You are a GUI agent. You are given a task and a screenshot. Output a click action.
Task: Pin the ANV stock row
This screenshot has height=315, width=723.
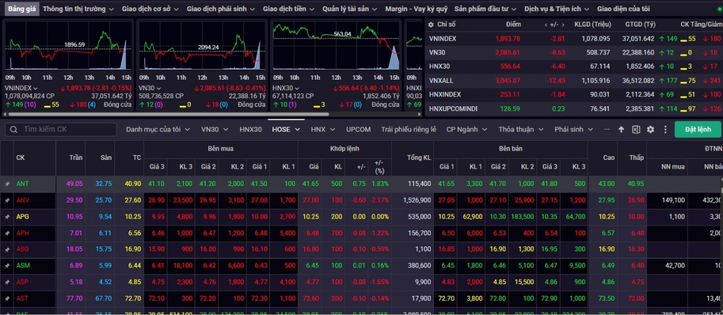[x=7, y=200]
